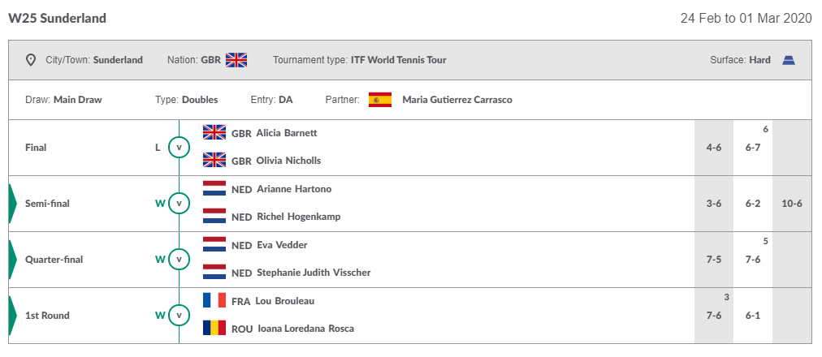Viewport: 822px width, 357px height.
Task: Click the W25 Sunderland tournament title
Action: [x=57, y=19]
